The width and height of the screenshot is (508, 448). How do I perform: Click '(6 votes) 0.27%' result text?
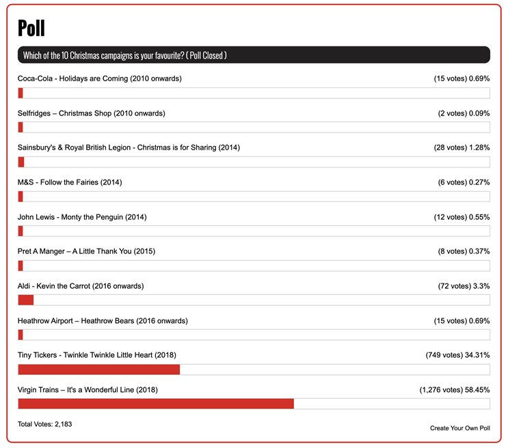[464, 182]
